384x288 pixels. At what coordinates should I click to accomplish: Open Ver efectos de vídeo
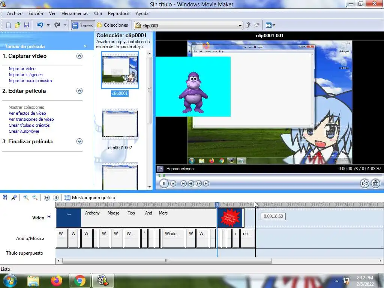tap(27, 113)
